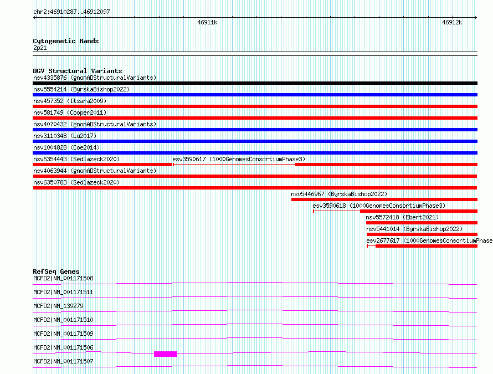Select the blue nsv3110348 variant bar
Viewport: 493px width, 374px height.
coord(255,141)
